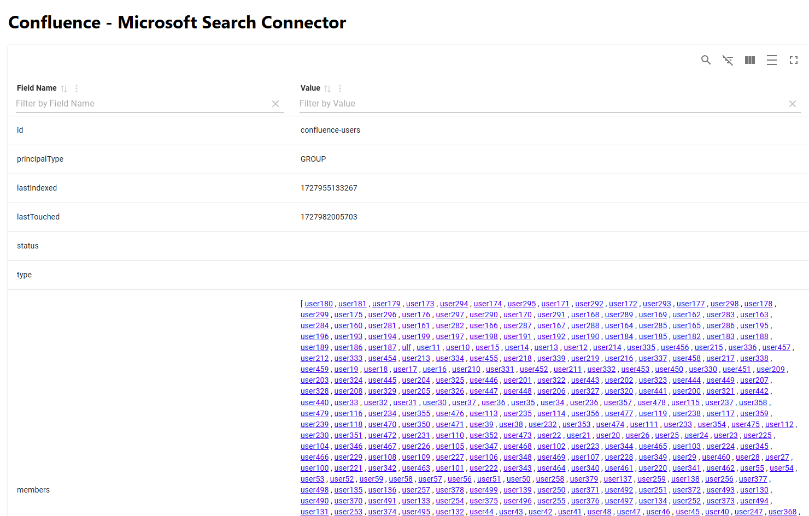Image resolution: width=809 pixels, height=516 pixels.
Task: Open member link user163
Action: 754,315
